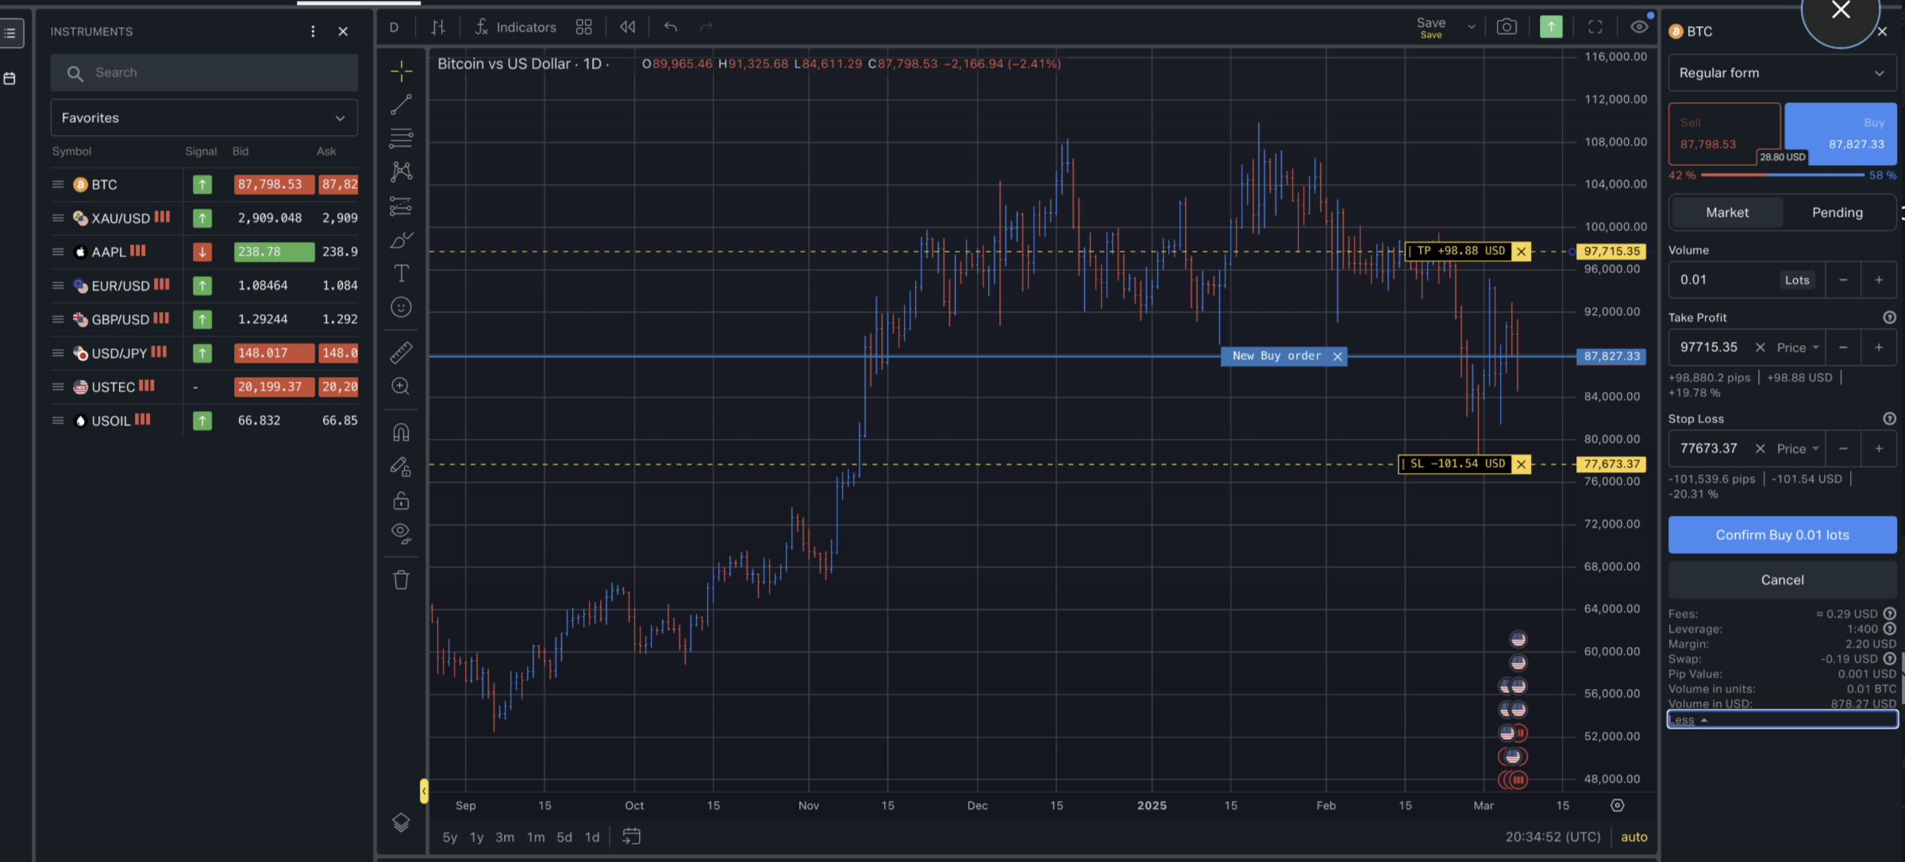Click Confirm Buy 0.01 lots button
The height and width of the screenshot is (862, 1905).
(x=1781, y=535)
